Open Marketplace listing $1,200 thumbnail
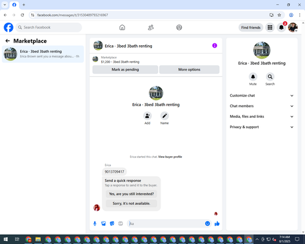 (x=95, y=59)
